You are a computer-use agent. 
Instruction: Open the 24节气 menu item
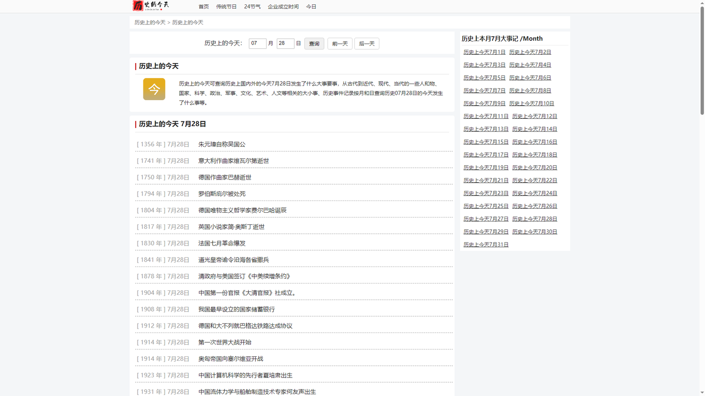click(252, 7)
